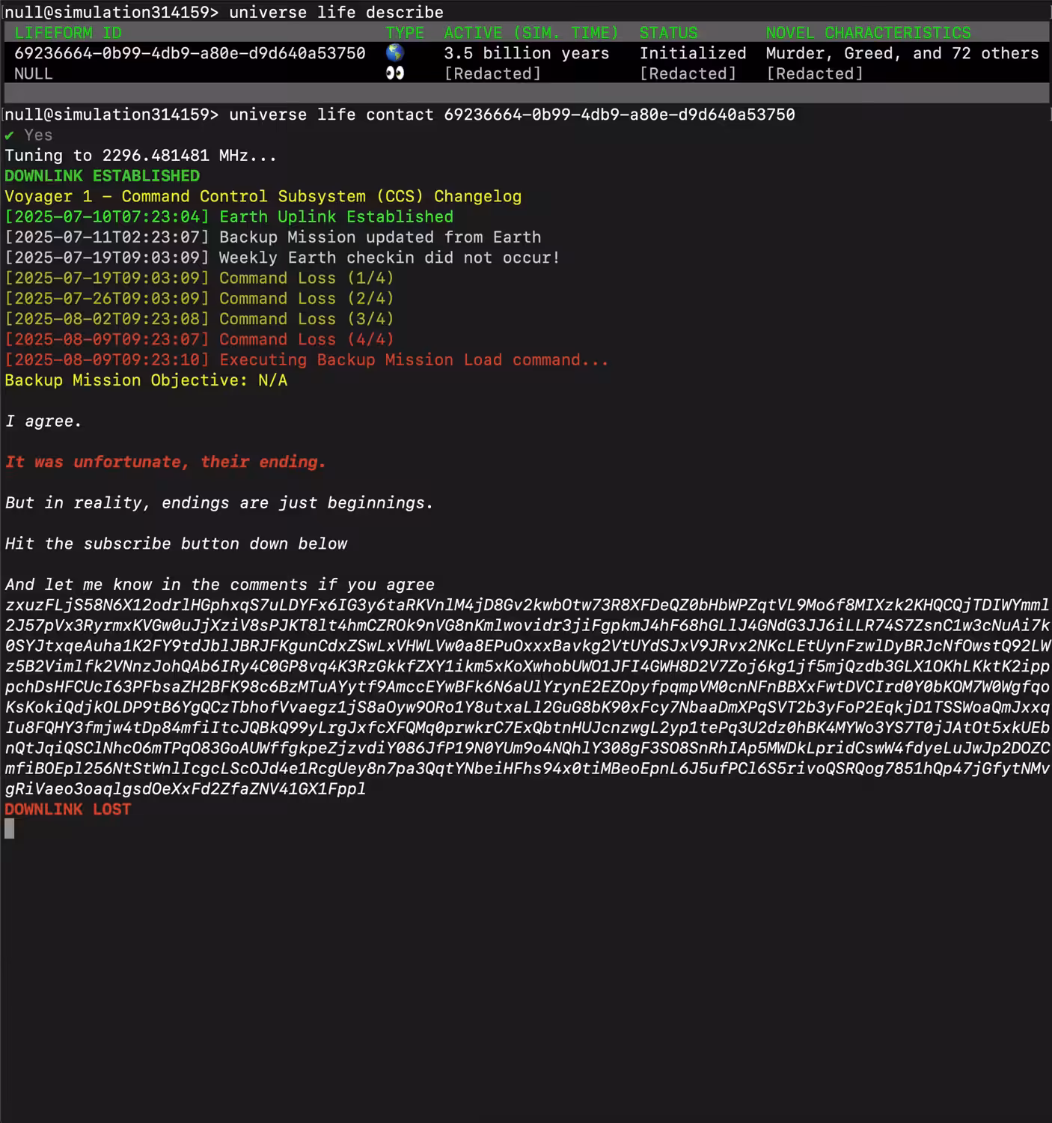1052x1123 pixels.
Task: Click the 'Initialized' status cell
Action: click(x=693, y=53)
